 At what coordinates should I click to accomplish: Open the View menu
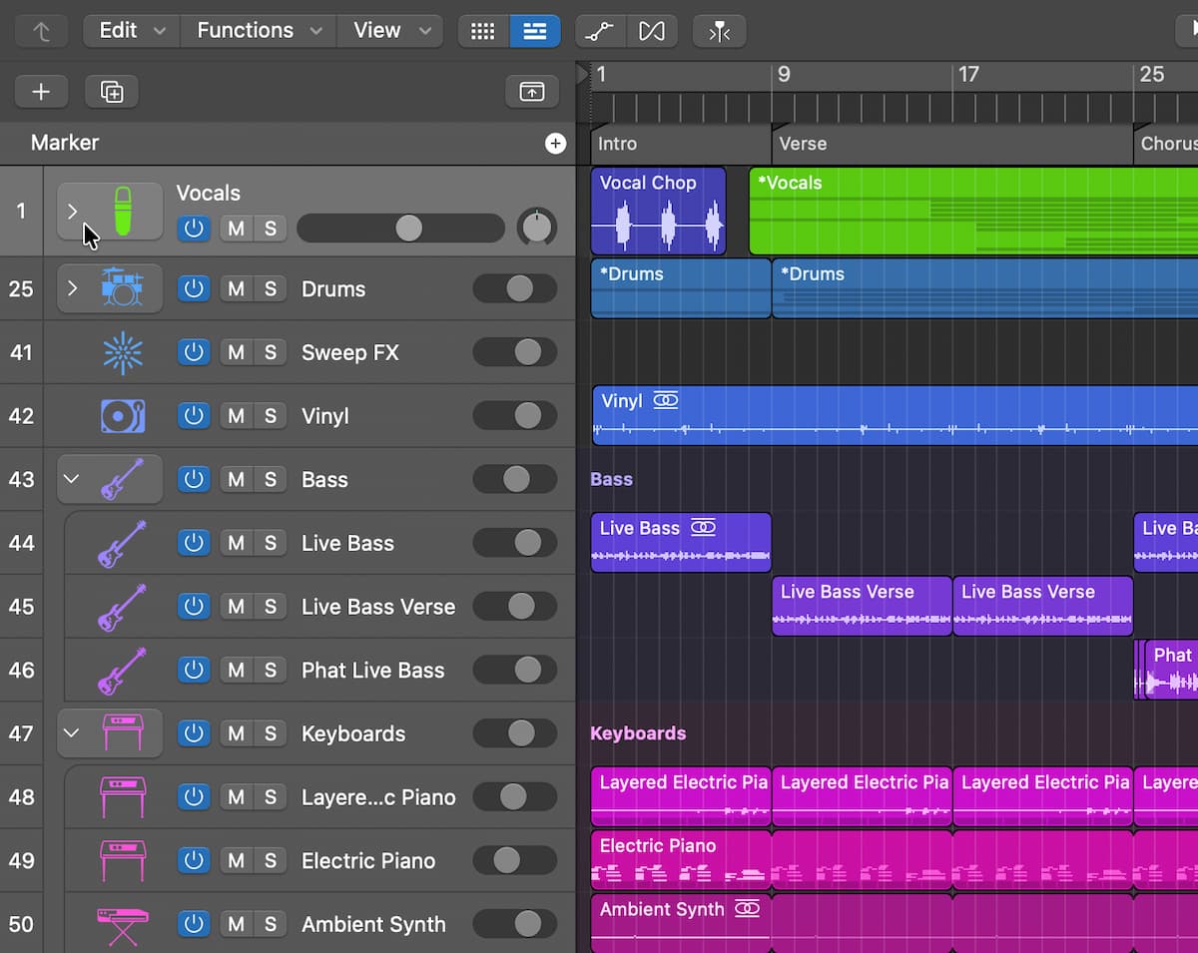(389, 31)
